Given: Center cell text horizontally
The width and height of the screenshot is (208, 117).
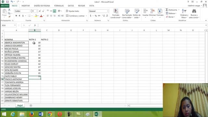Looking at the screenshot, I should (x=51, y=16).
